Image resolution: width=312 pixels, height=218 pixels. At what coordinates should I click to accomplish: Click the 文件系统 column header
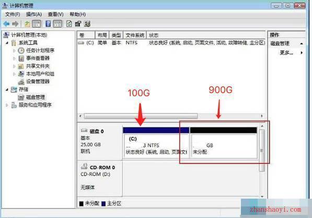tap(135, 35)
